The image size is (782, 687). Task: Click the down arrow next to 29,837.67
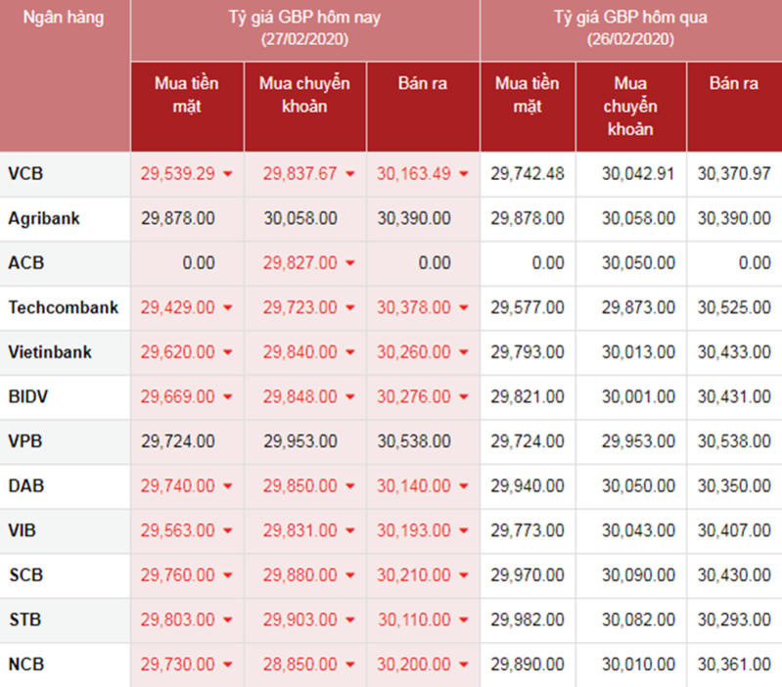pos(350,175)
